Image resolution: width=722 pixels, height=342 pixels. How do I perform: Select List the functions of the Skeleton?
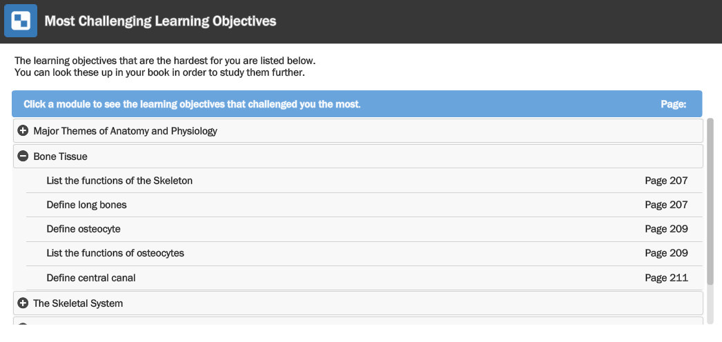pyautogui.click(x=119, y=181)
